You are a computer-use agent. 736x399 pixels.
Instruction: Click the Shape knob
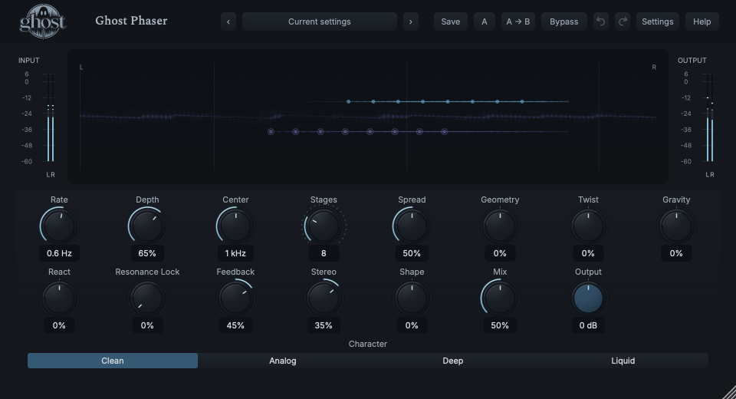pyautogui.click(x=412, y=298)
